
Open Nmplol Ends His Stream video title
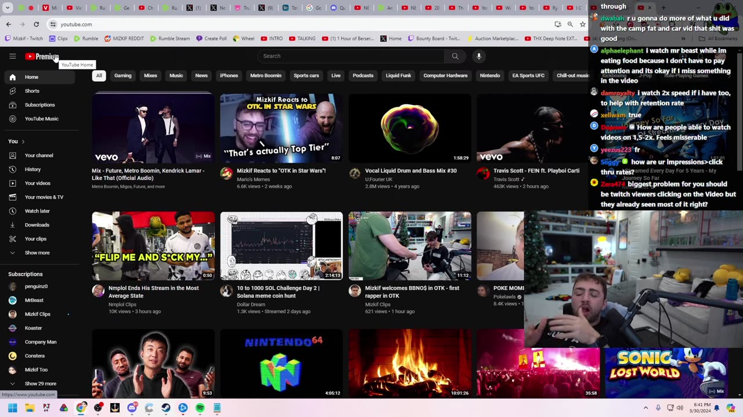[x=153, y=292]
